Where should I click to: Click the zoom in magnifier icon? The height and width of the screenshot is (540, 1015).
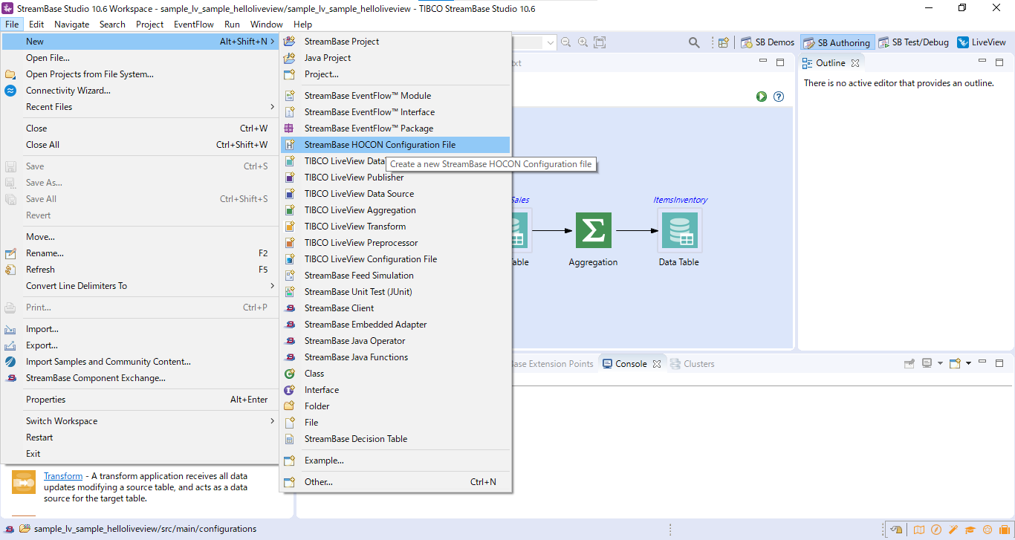[583, 42]
